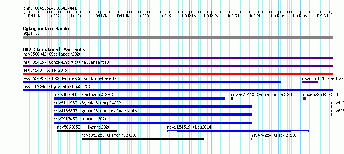344x154 pixels.
Task: Open nsv5852253 (Almarri2020) label
Action: coord(109,135)
